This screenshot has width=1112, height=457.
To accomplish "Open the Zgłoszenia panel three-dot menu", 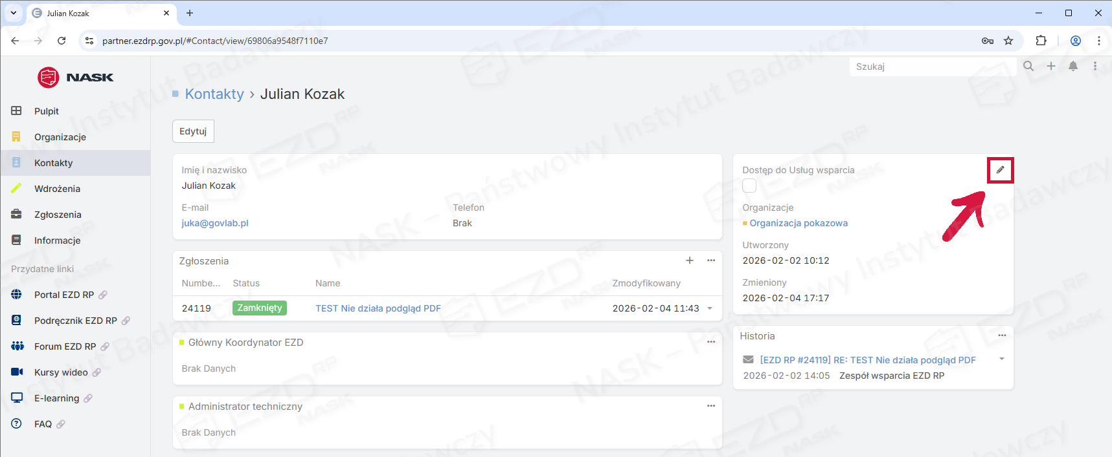I will tap(711, 260).
